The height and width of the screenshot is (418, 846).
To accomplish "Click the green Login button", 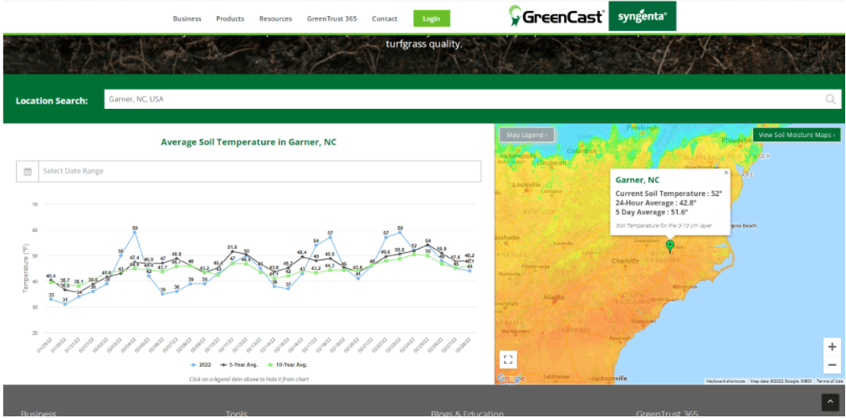I will [431, 18].
